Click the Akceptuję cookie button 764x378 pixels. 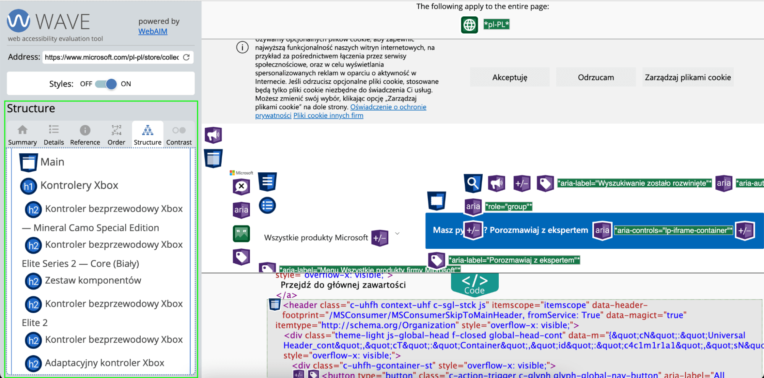510,77
